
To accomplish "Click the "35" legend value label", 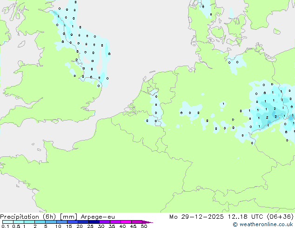I will click(112, 226).
